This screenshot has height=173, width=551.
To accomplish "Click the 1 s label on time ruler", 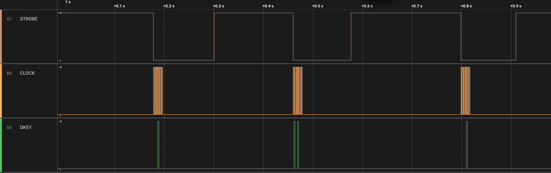I will point(68,2).
